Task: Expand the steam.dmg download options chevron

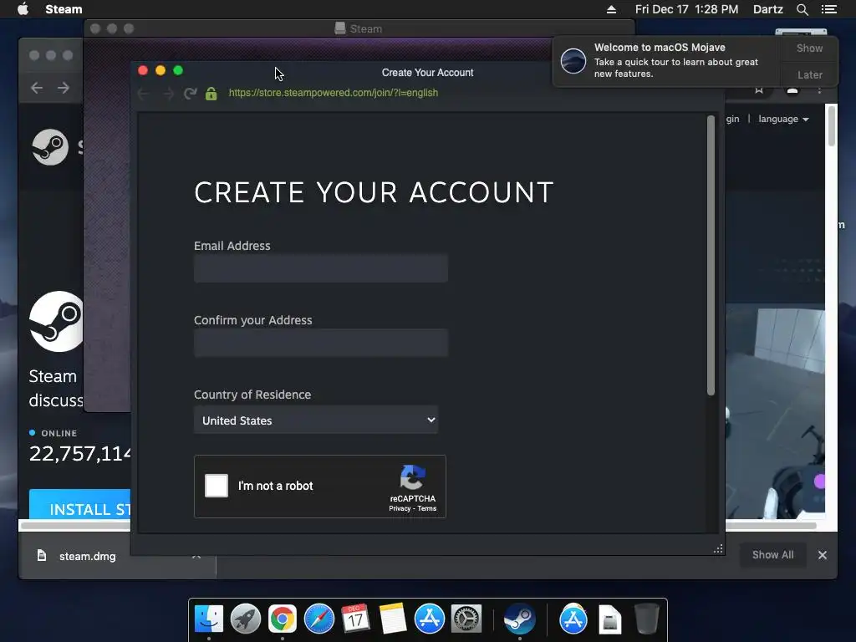Action: coord(196,556)
